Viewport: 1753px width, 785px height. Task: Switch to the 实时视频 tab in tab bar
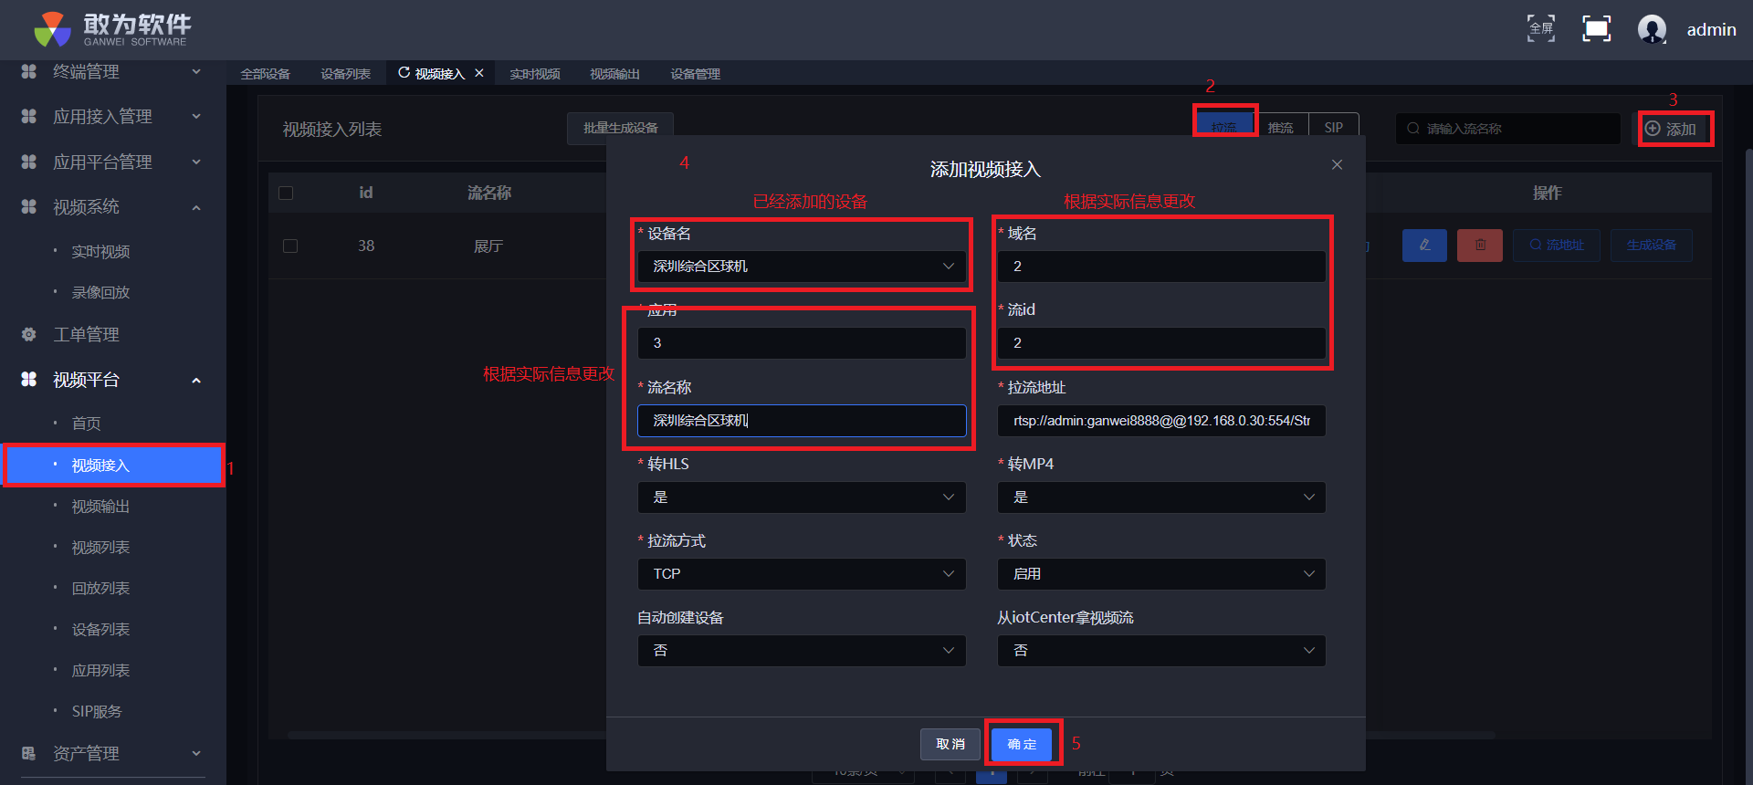[x=535, y=74]
